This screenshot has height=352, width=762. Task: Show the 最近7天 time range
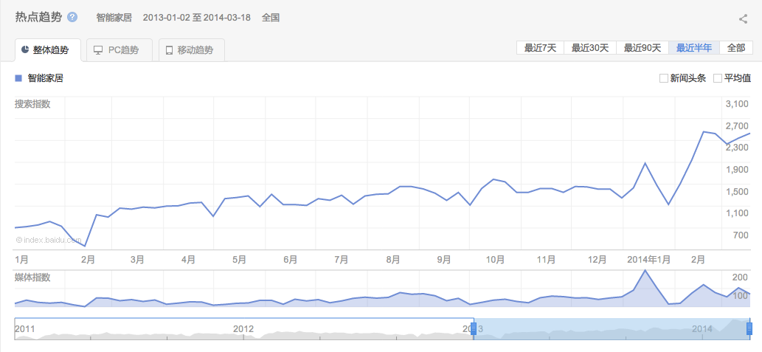(x=540, y=48)
